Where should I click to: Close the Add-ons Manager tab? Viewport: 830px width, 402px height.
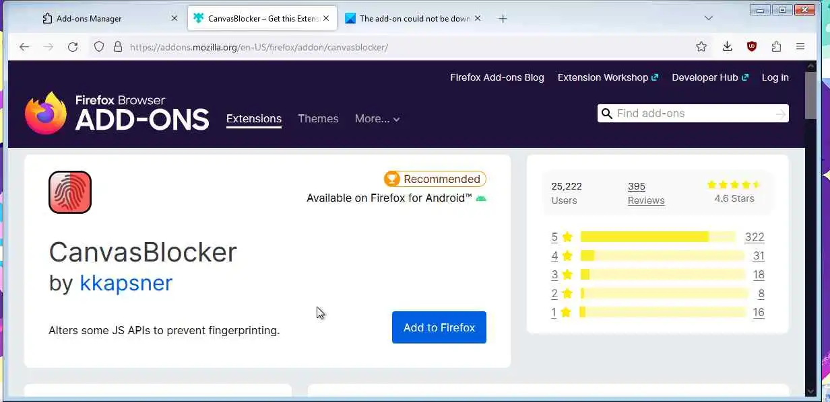(174, 18)
